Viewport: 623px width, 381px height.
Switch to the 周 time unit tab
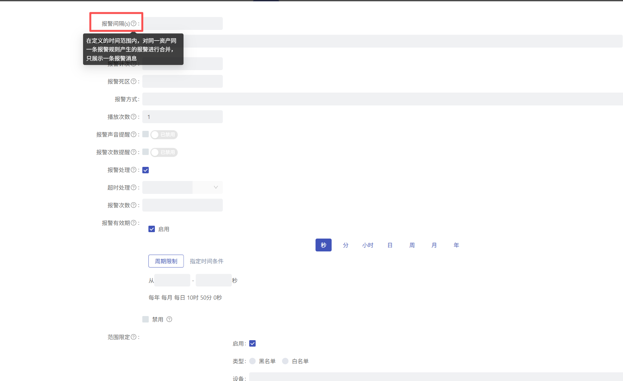412,245
